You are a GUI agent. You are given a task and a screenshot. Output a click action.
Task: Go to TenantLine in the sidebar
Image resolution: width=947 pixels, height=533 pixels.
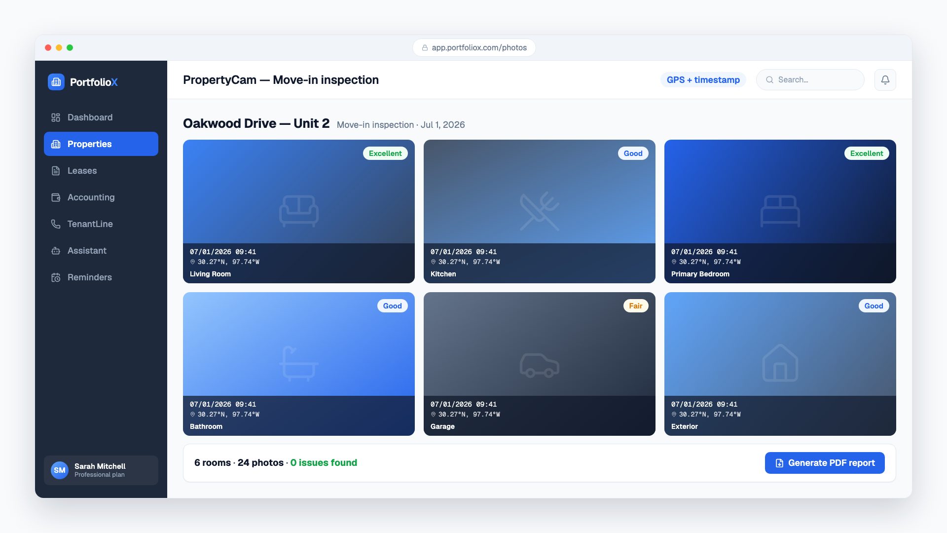coord(101,224)
